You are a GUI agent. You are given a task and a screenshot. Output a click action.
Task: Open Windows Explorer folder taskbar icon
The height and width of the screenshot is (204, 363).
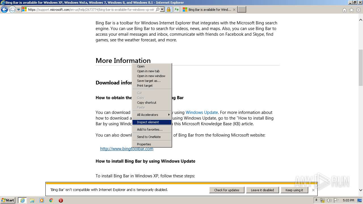pos(32,200)
